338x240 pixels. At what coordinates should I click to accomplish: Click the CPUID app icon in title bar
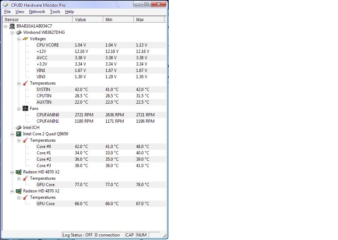point(6,5)
